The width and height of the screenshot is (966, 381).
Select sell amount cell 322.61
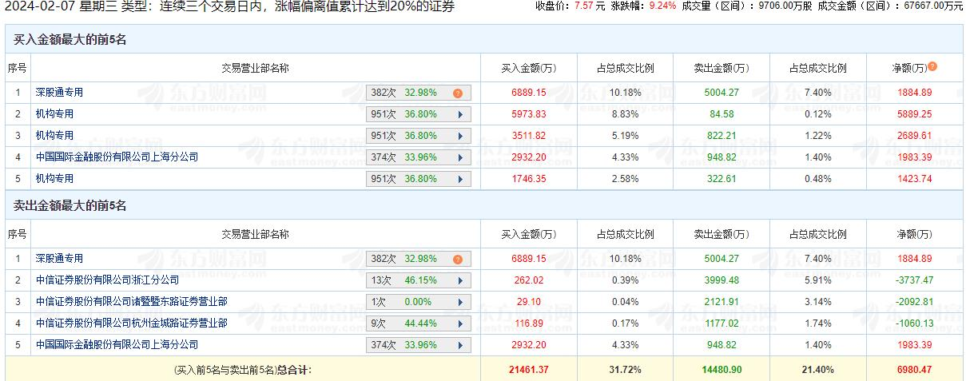(721, 179)
